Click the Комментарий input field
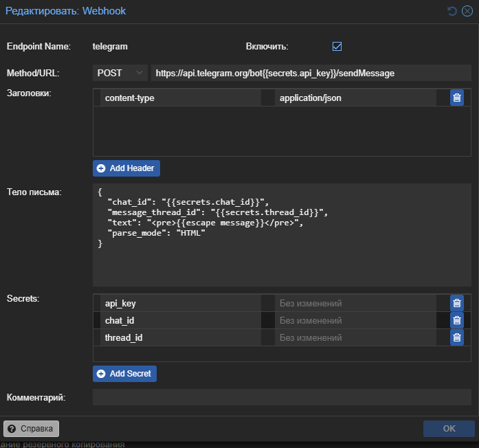479x448 pixels. point(282,397)
